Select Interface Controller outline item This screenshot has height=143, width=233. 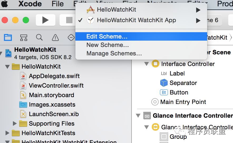tap(188, 64)
